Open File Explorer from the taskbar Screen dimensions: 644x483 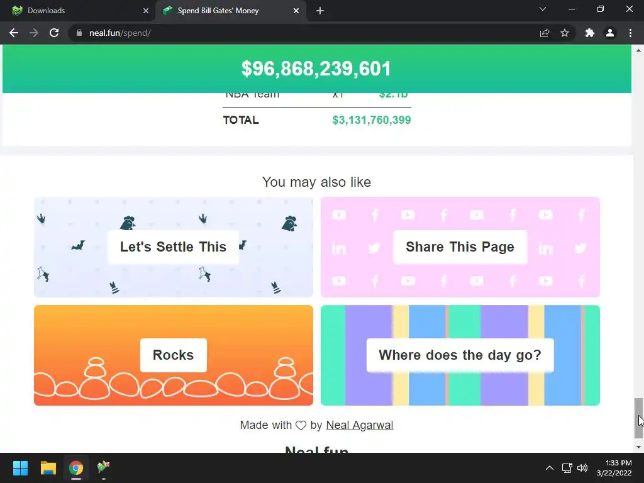[48, 468]
